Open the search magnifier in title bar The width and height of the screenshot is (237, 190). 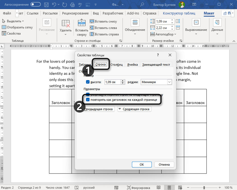click(x=142, y=5)
